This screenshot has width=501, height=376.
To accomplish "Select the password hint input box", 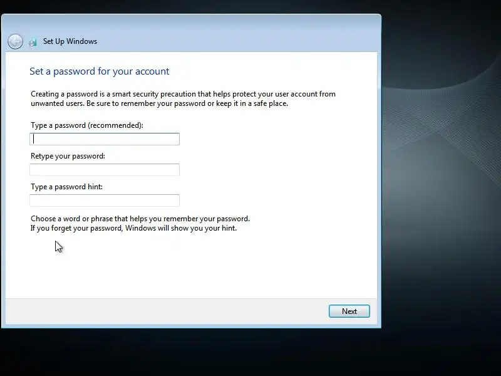I will (105, 201).
